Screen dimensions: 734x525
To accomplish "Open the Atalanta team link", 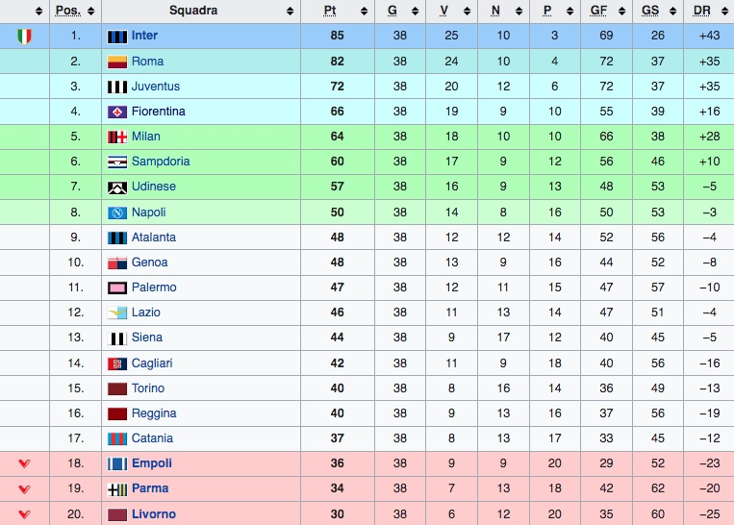I will point(154,237).
